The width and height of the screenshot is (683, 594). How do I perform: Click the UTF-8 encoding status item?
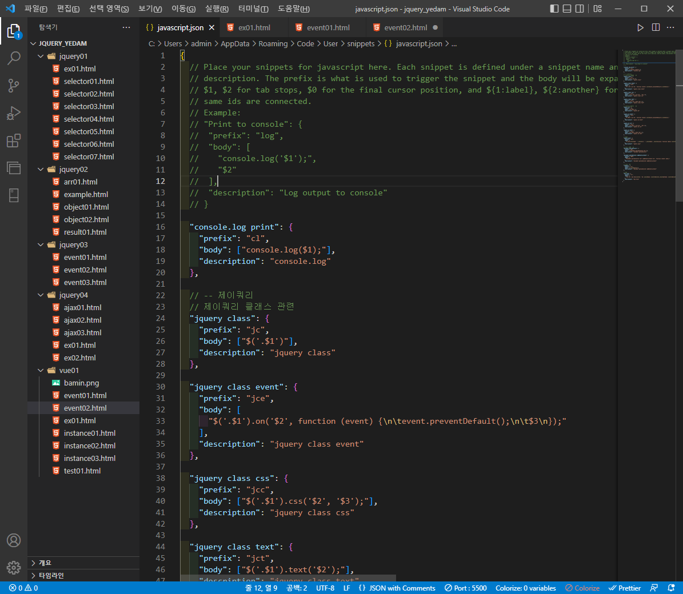coord(325,588)
